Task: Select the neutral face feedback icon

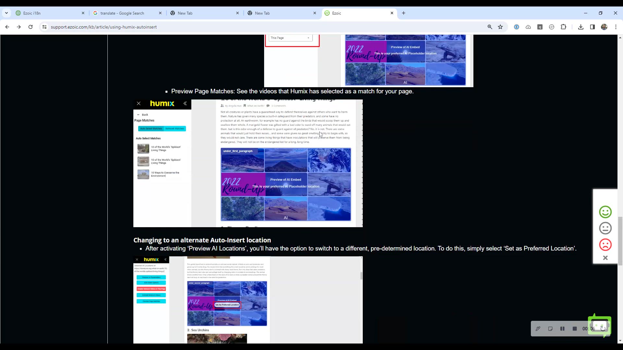Action: point(605,228)
